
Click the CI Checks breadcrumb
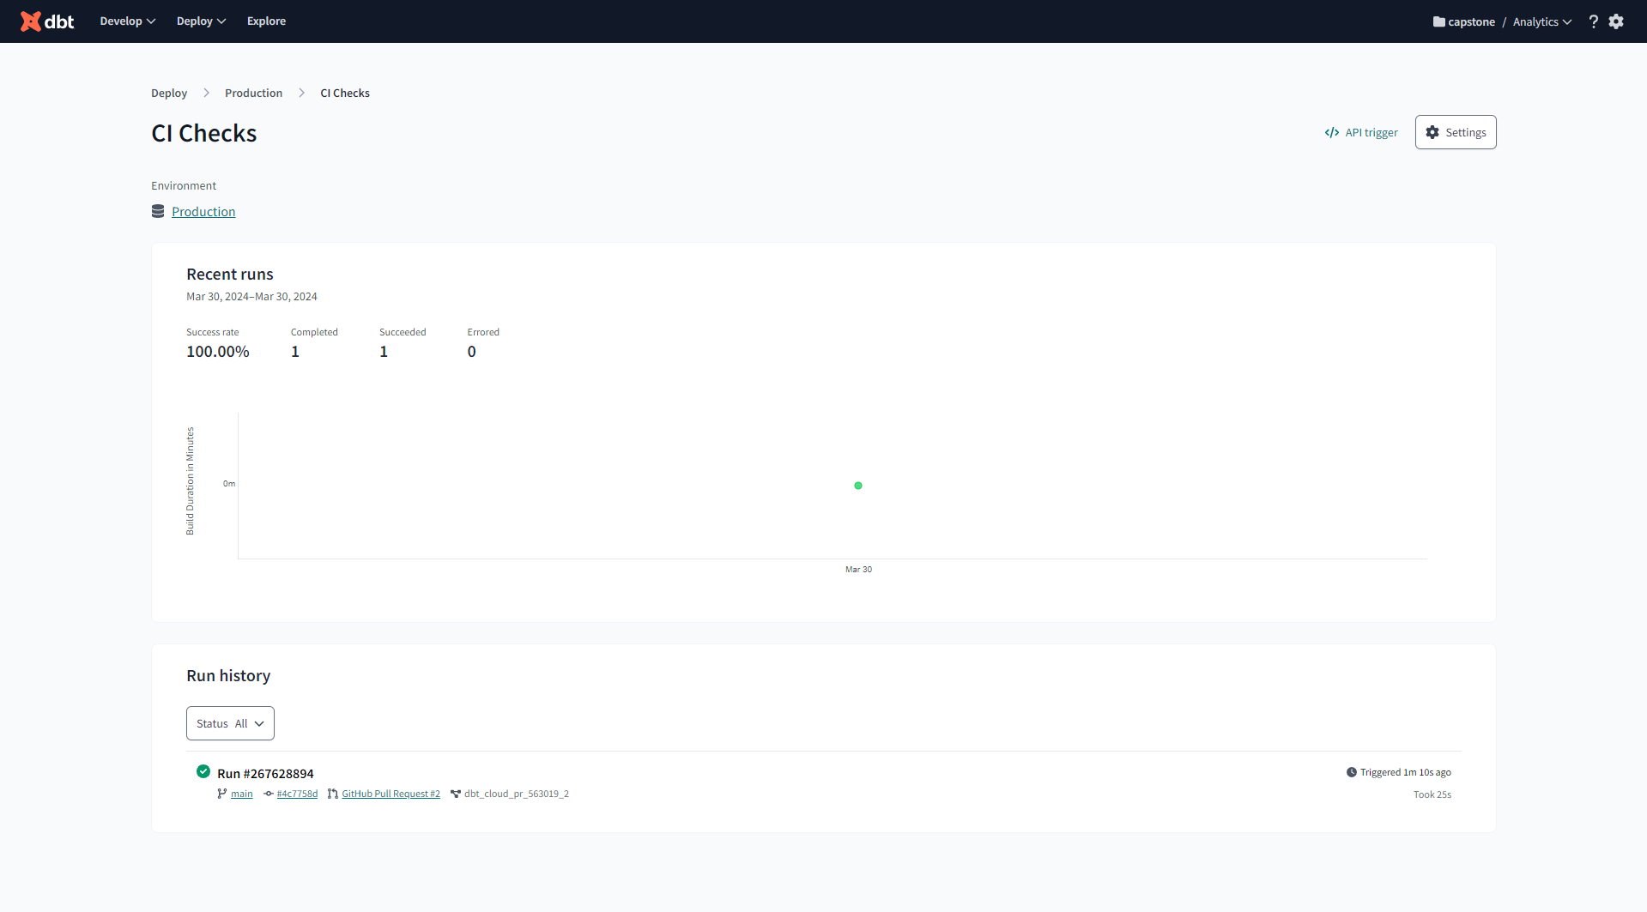(x=345, y=93)
